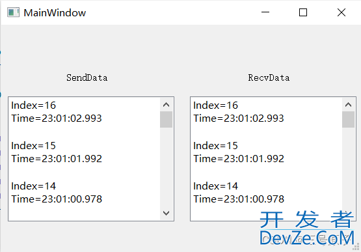
Task: Select Time=23:01:01.992 in RecvData box
Action: tap(239, 159)
